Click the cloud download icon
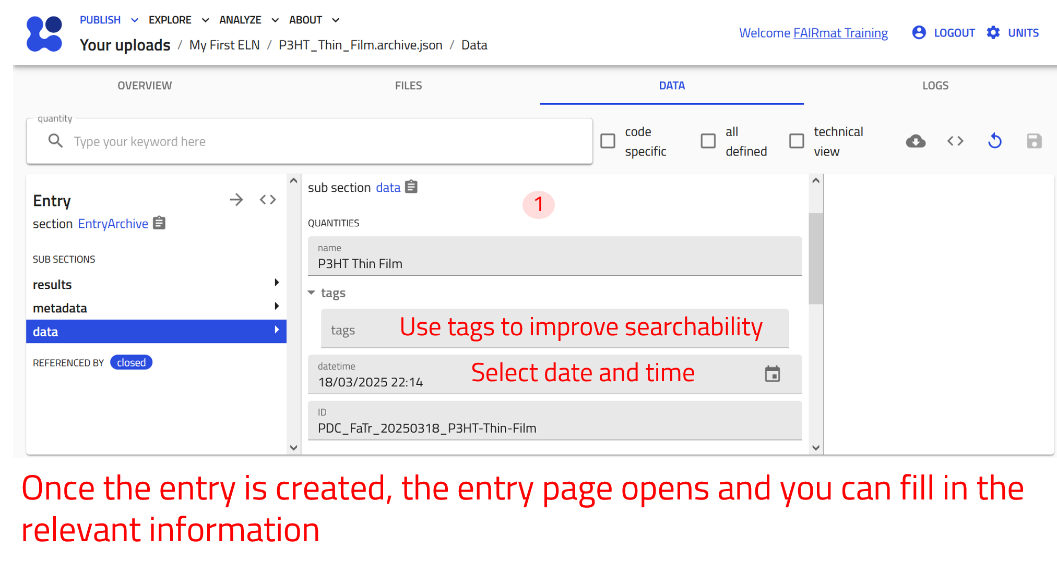This screenshot has width=1057, height=573. pos(916,141)
